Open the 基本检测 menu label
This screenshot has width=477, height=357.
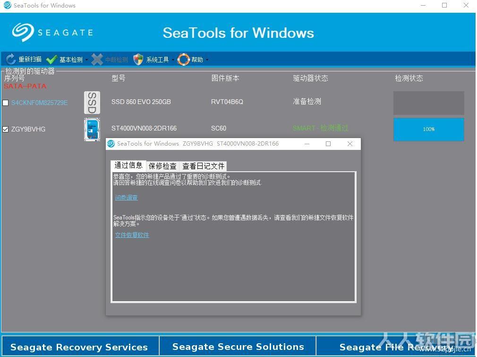coord(71,60)
